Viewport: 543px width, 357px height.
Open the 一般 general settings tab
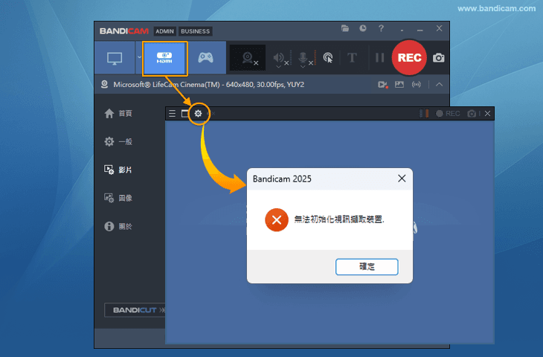tap(118, 141)
